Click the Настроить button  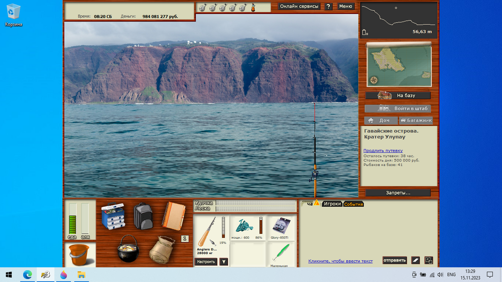(206, 261)
